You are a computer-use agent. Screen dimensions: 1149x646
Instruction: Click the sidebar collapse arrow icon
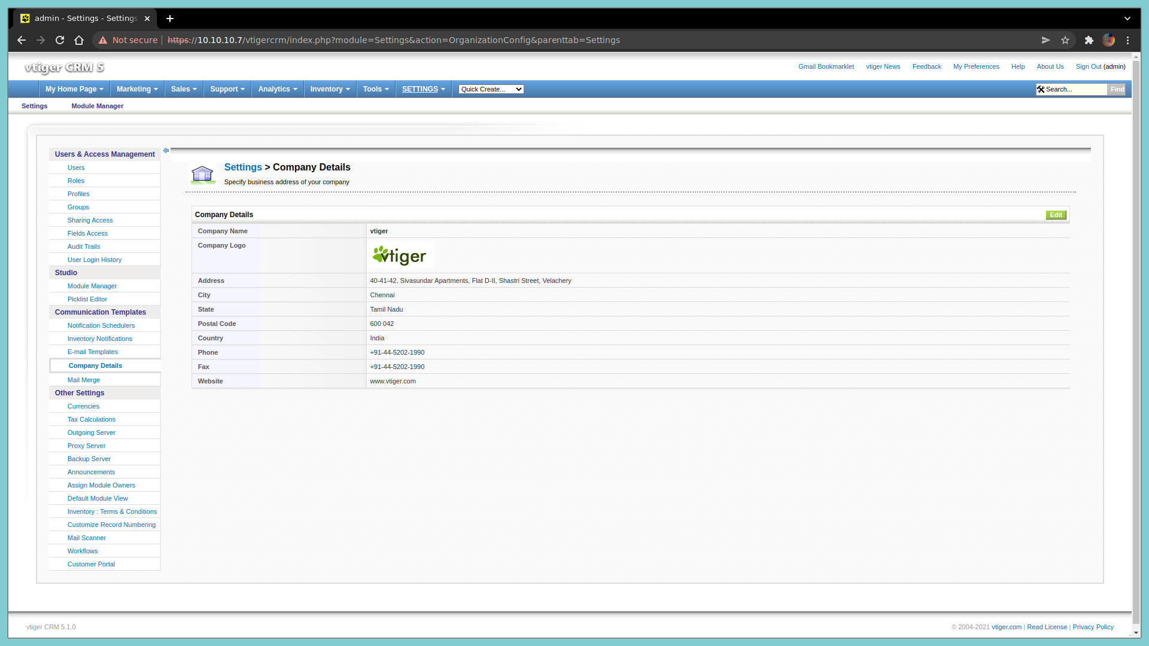point(166,151)
